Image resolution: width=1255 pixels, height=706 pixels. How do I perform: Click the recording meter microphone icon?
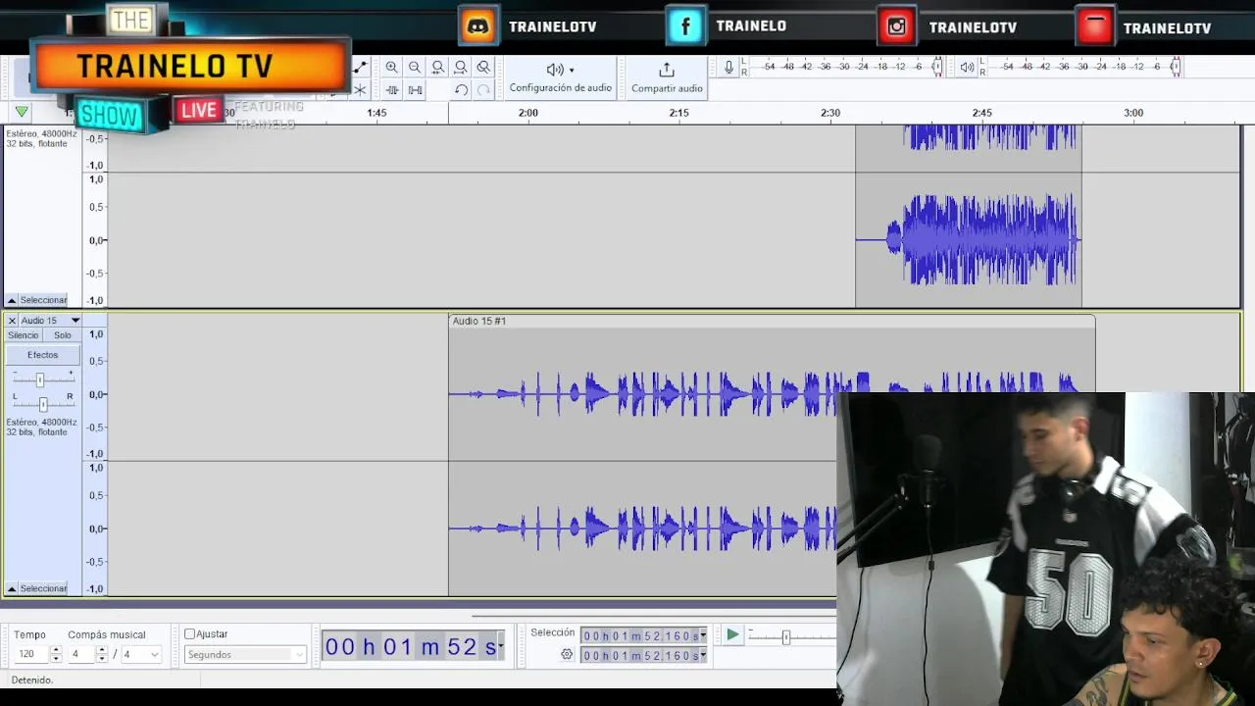click(728, 67)
